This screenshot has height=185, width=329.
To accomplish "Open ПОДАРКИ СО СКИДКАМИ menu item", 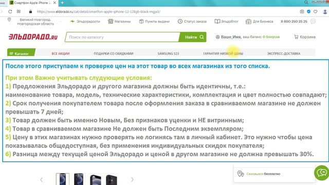I will [114, 53].
